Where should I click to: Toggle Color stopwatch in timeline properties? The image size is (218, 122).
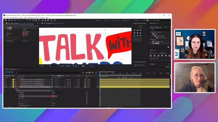click(x=19, y=96)
